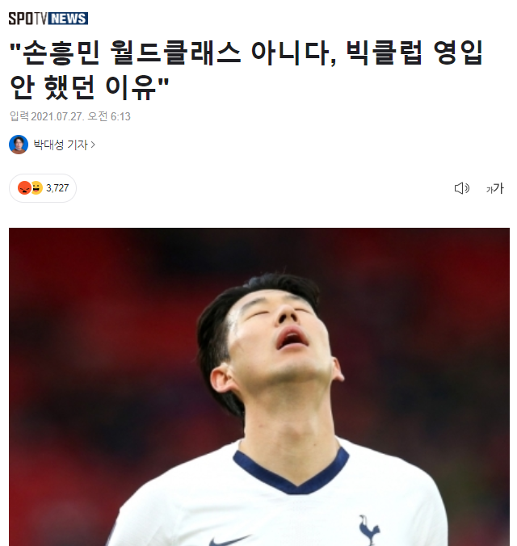Expand the chevron beside 박대성 기자
The height and width of the screenshot is (546, 517).
pos(93,145)
